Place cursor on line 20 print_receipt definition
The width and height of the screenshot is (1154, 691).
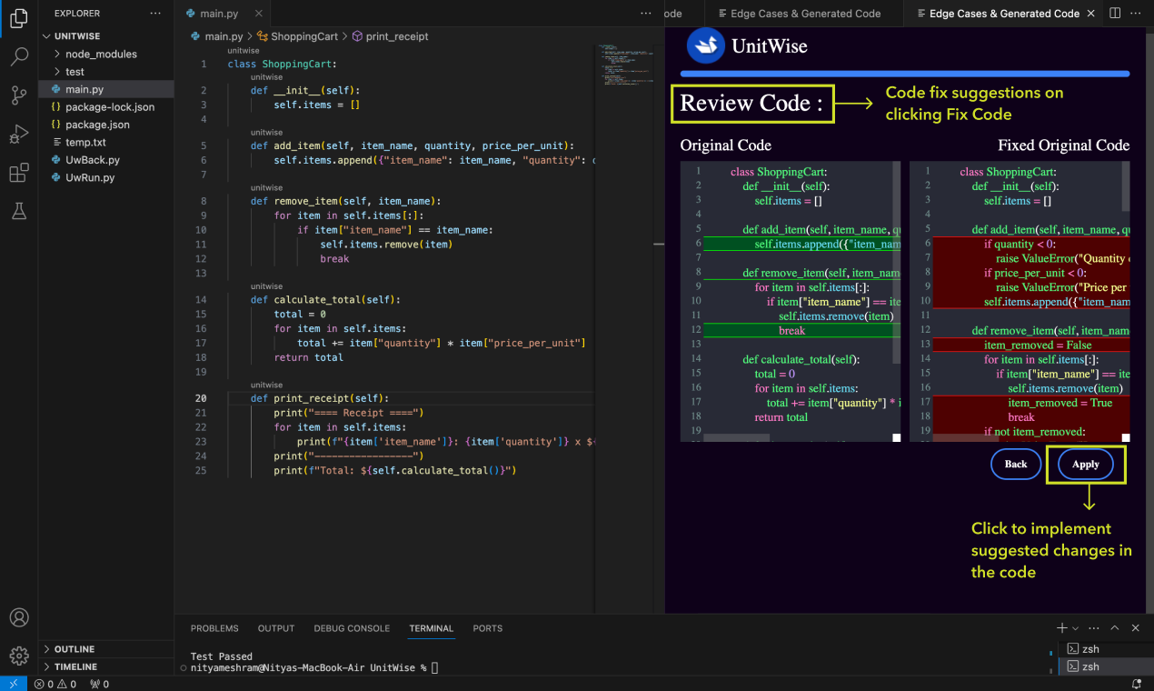click(x=320, y=398)
